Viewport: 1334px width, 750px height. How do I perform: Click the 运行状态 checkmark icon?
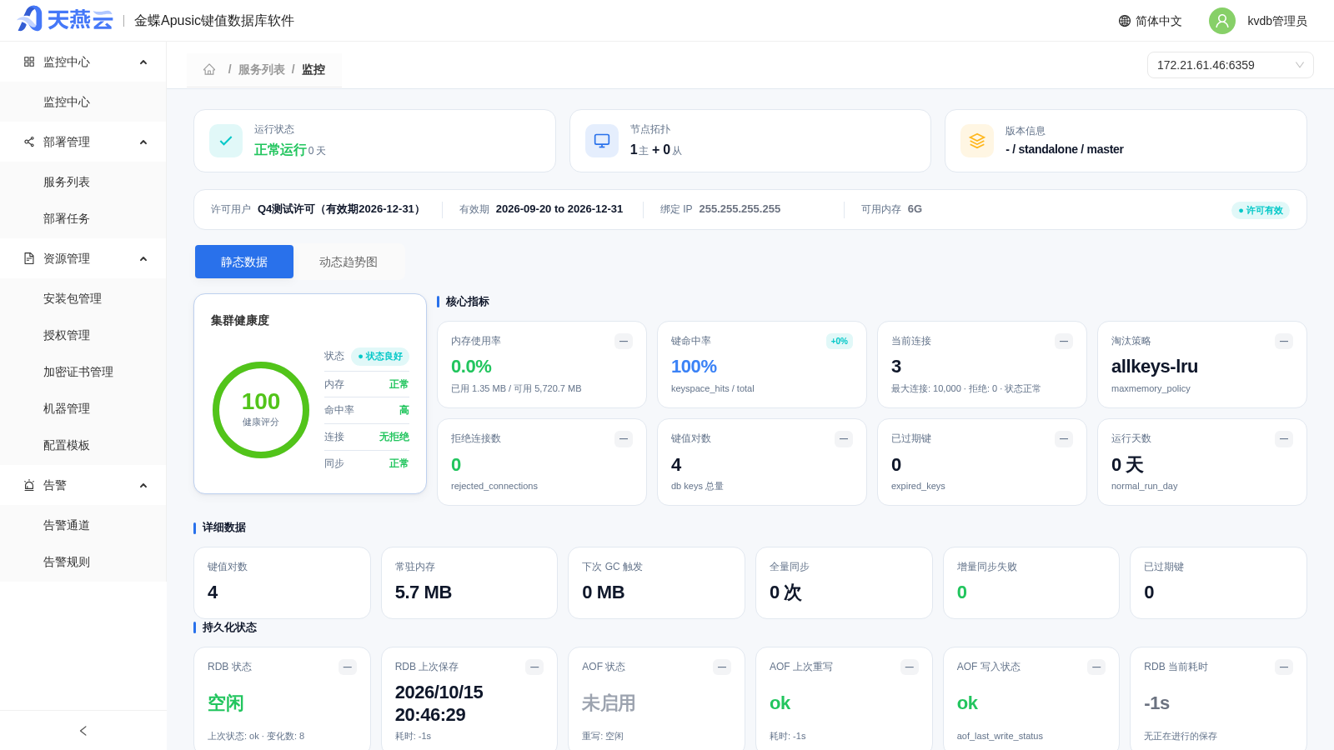coord(226,141)
